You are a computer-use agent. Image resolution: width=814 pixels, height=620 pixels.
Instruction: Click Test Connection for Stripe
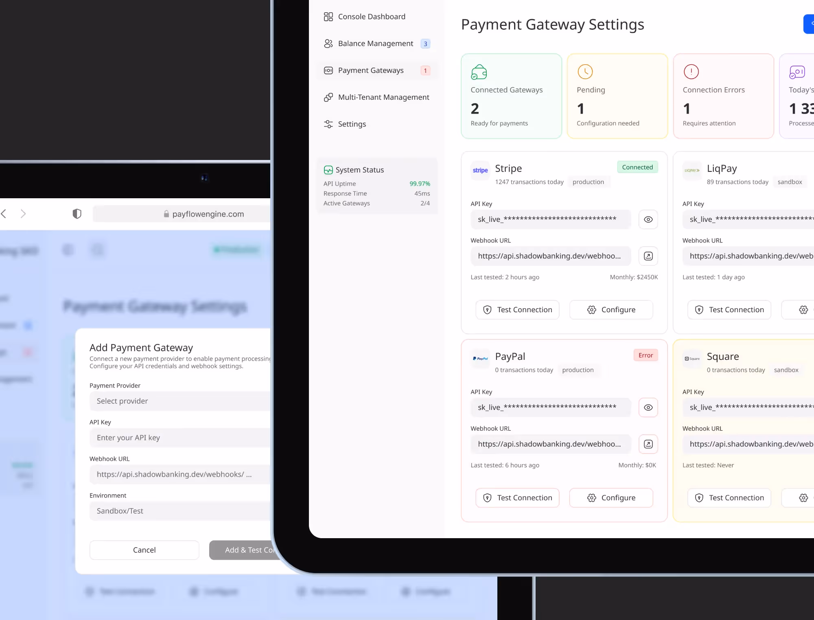coord(517,310)
